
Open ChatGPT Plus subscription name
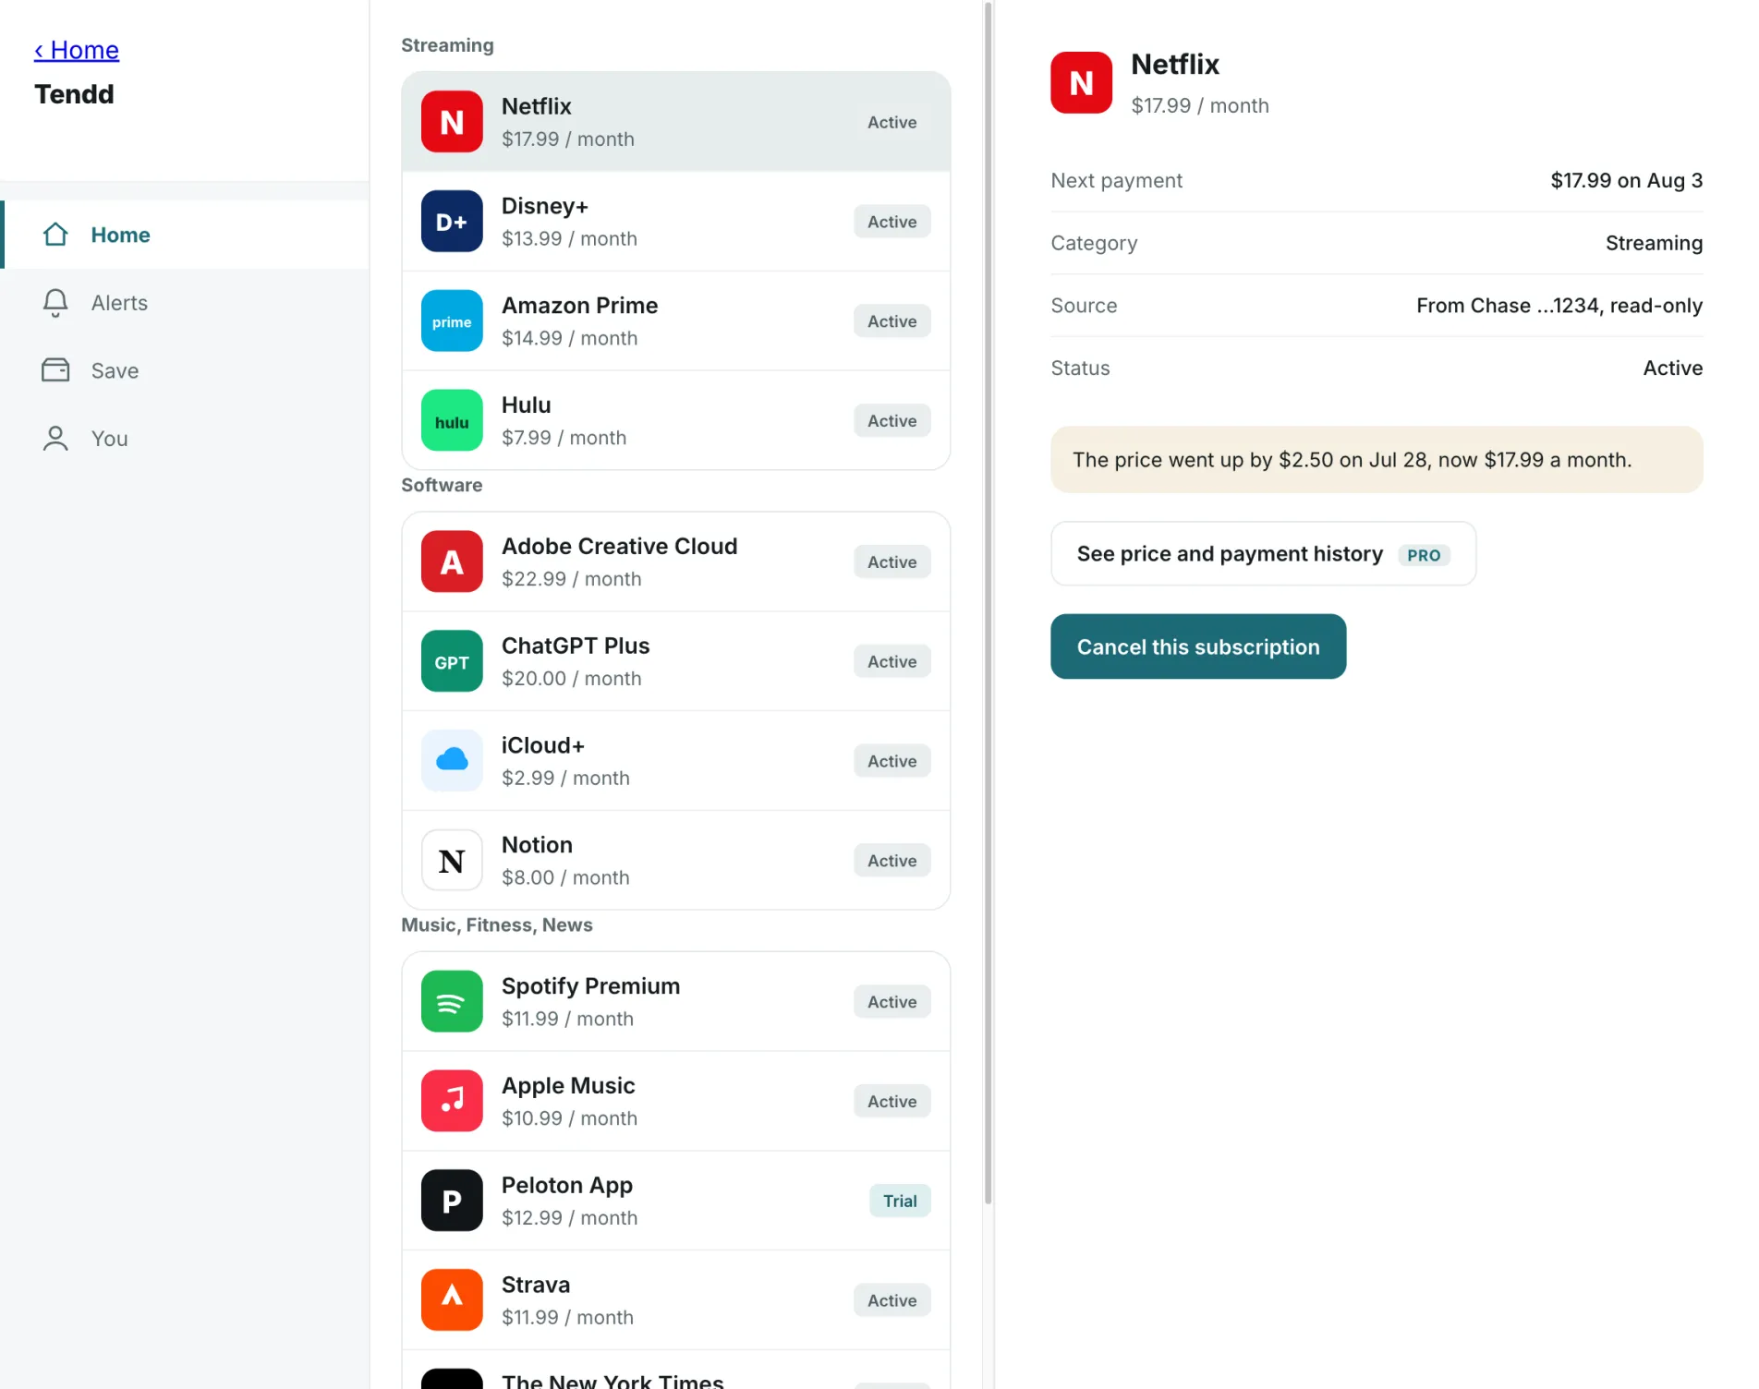[x=575, y=646]
